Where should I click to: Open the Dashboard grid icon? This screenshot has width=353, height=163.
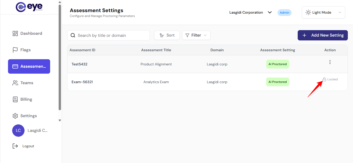click(x=15, y=33)
